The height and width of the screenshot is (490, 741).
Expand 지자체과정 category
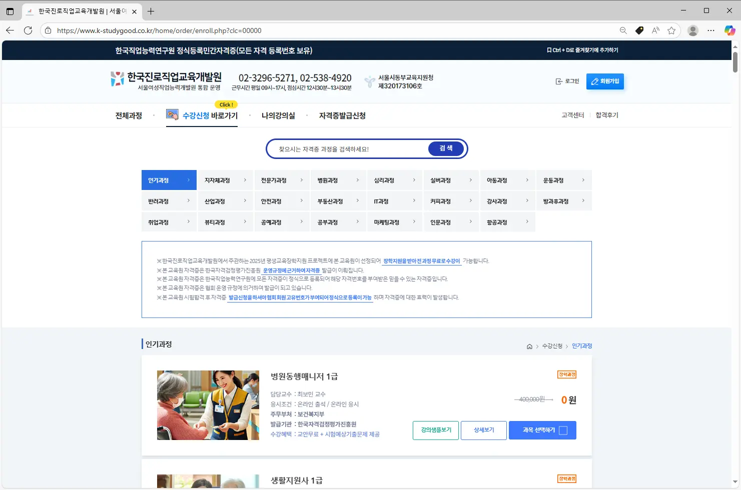(226, 180)
